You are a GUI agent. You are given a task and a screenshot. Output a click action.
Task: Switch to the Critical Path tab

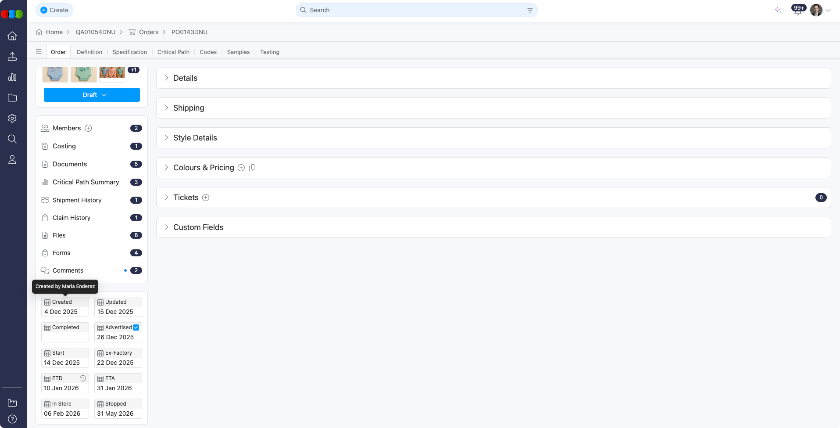[173, 52]
